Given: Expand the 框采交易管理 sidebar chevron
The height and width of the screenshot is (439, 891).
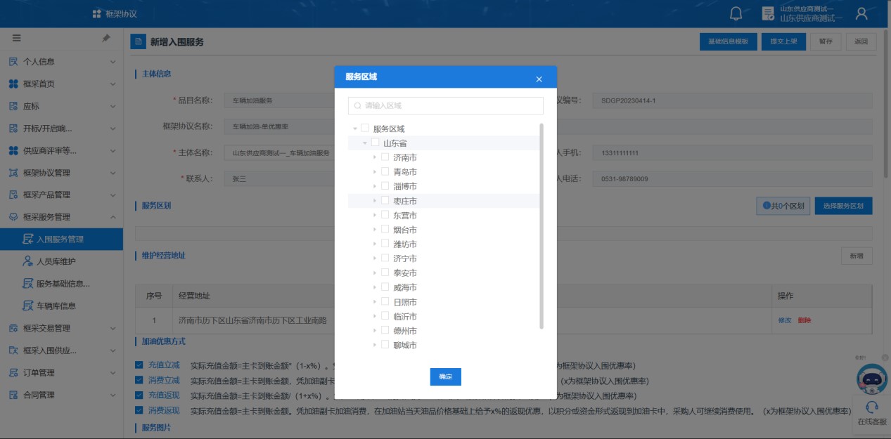Looking at the screenshot, I should click(113, 328).
